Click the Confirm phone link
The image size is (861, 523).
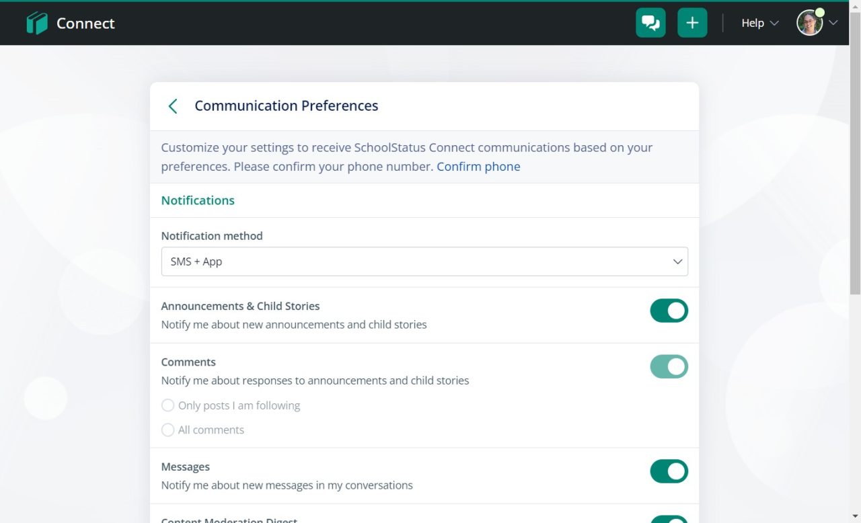coord(478,166)
